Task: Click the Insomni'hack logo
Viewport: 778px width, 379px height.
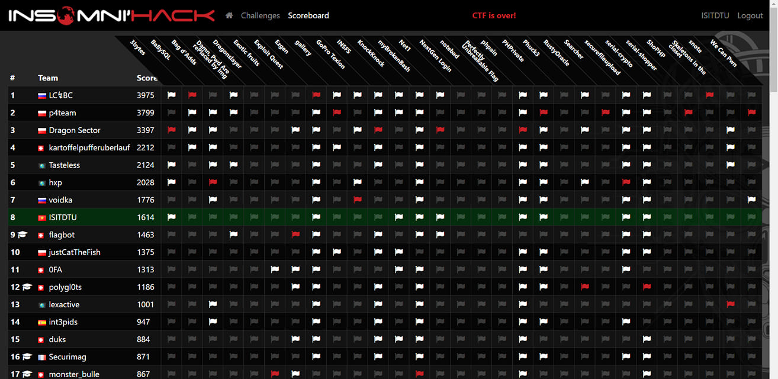Action: pos(111,15)
